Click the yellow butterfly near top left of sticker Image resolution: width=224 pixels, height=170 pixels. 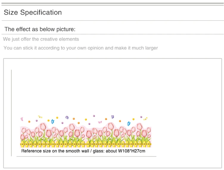tap(40, 117)
